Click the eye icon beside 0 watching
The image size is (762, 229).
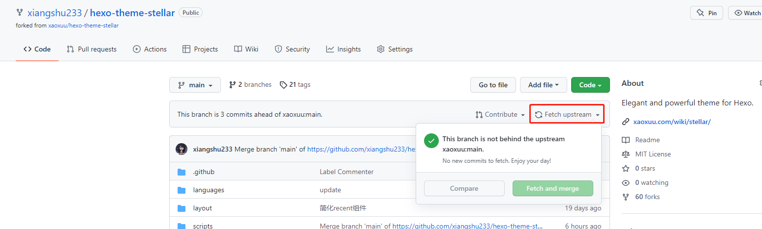(626, 182)
